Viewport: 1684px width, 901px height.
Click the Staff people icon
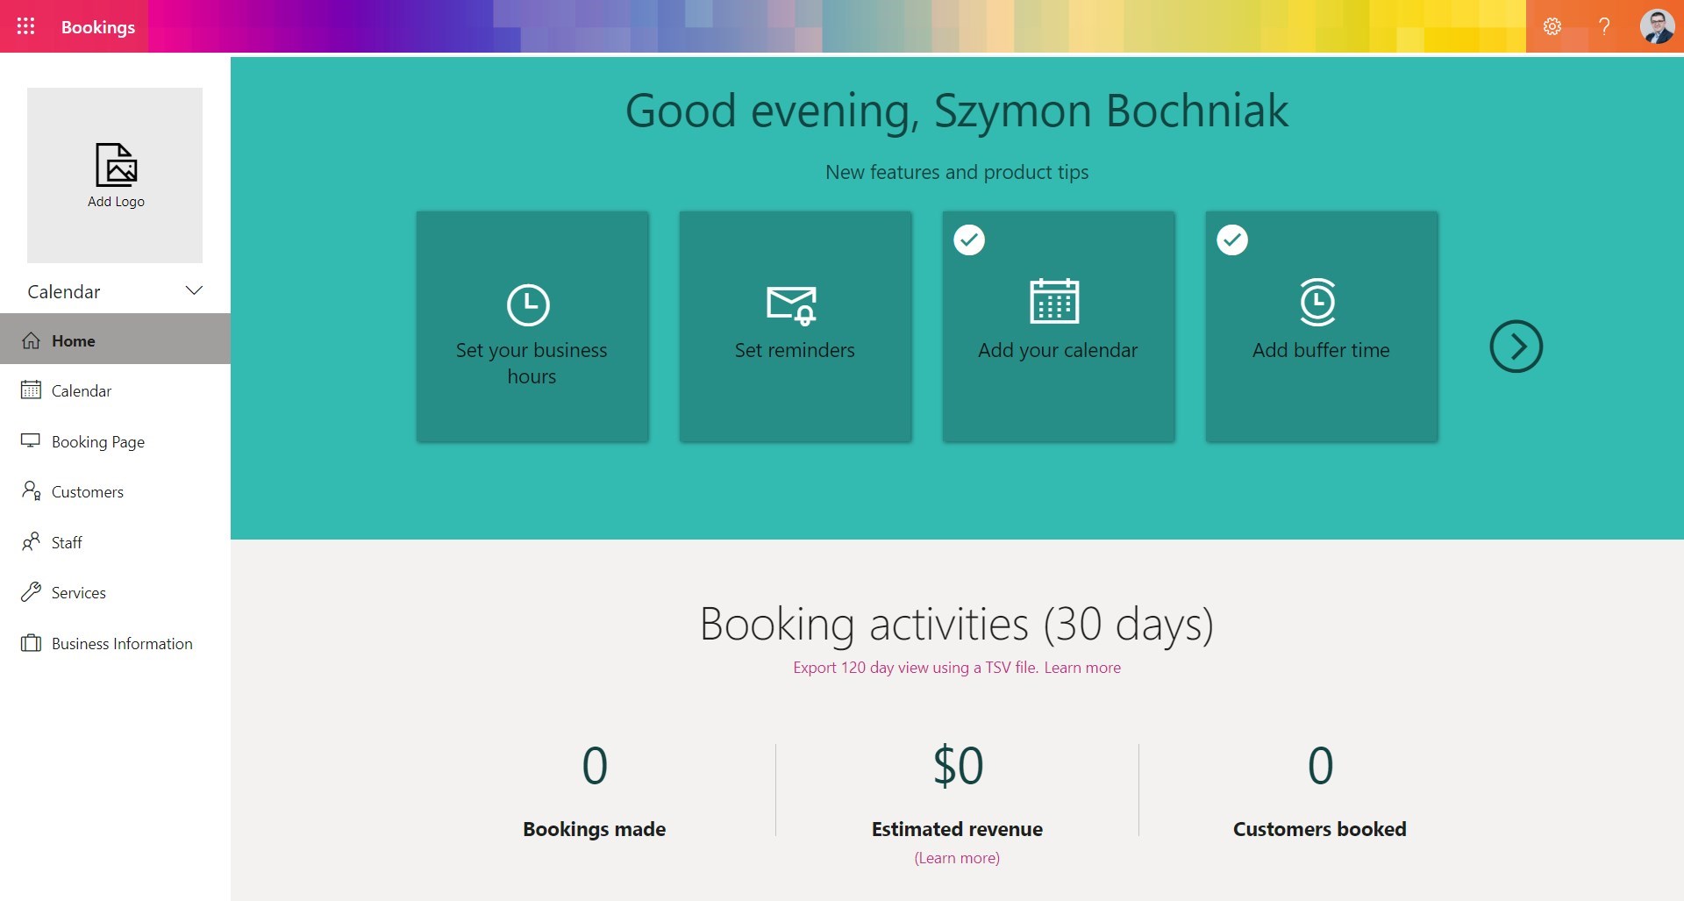[31, 541]
